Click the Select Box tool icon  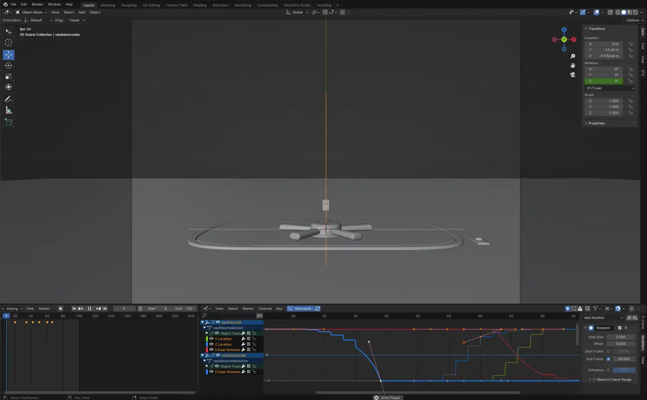[9, 32]
